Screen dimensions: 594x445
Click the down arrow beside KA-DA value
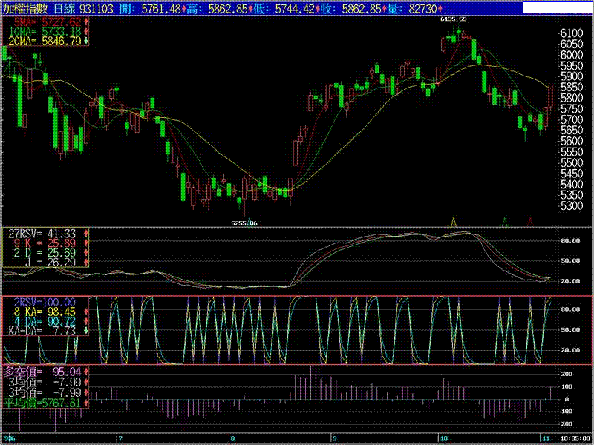87,331
